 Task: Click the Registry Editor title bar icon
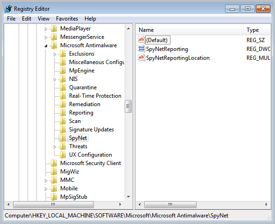[x=8, y=8]
